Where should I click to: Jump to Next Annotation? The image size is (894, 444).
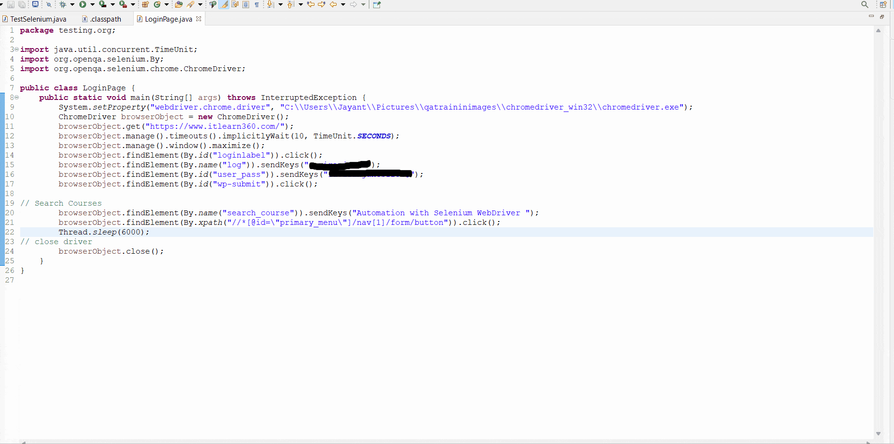pos(270,4)
